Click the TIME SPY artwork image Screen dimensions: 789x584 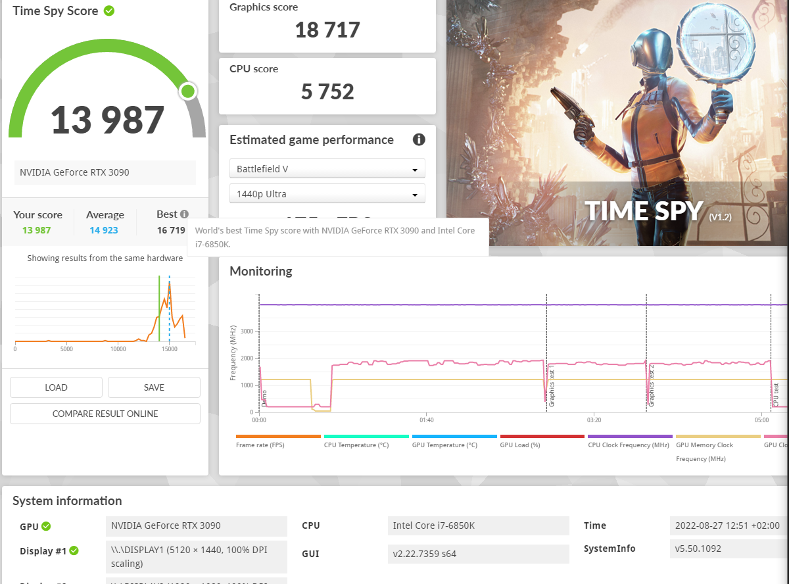pyautogui.click(x=617, y=123)
